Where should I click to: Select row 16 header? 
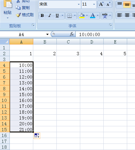click(x=5, y=135)
